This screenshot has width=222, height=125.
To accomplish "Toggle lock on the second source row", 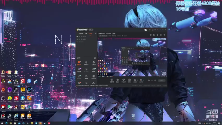I will [x=79, y=39].
